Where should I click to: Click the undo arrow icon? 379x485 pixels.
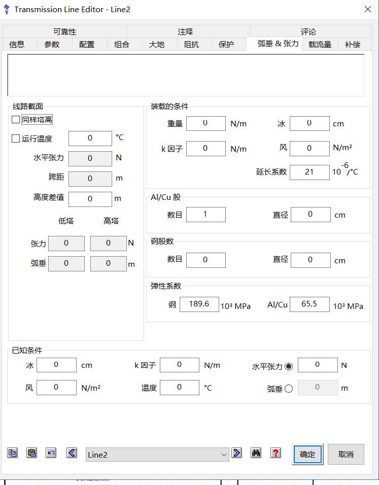pyautogui.click(x=51, y=453)
